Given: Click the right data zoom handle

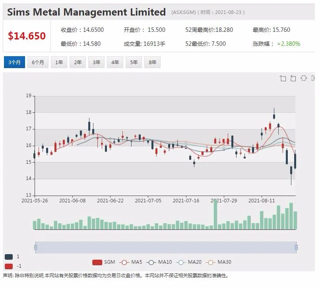Looking at the screenshot, I should (x=296, y=247).
